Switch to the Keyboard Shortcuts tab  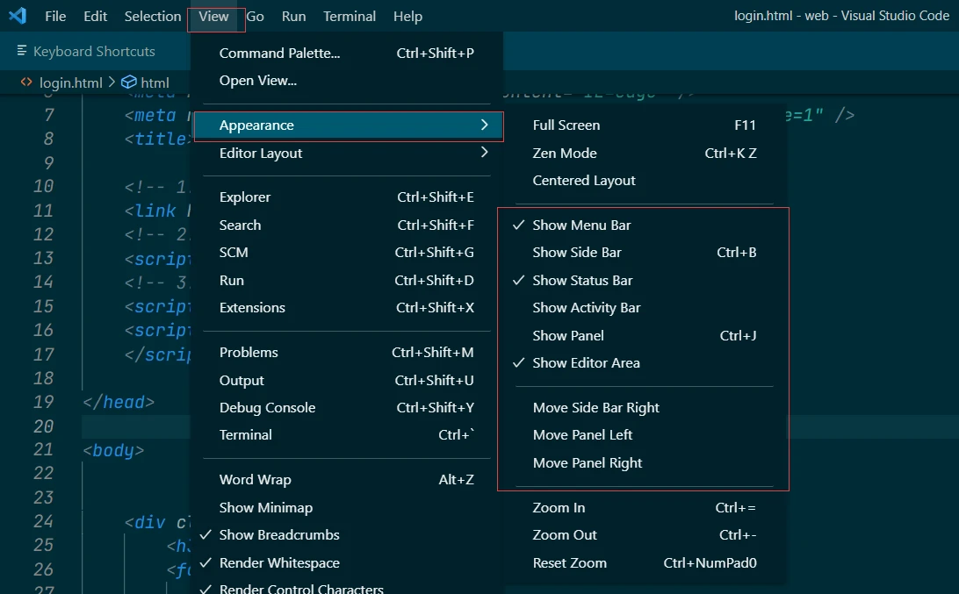[93, 52]
